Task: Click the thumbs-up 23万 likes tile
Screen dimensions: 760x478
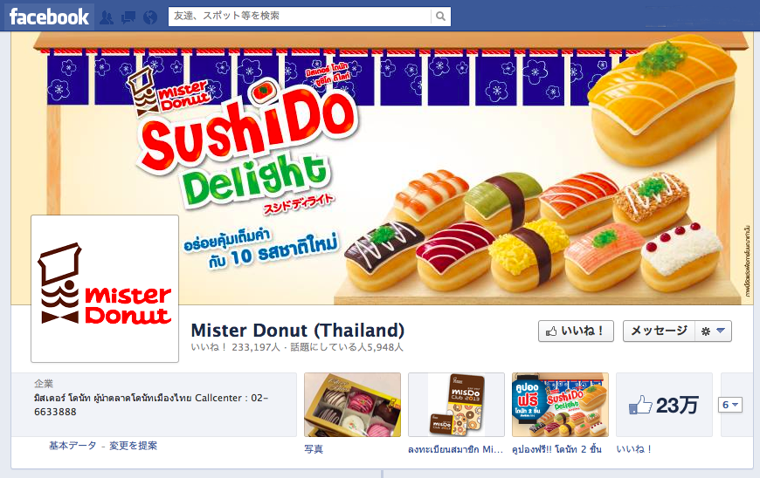Action: click(x=664, y=405)
